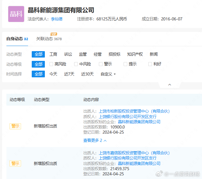Filter dynamic type by 诉讼
The height and width of the screenshot is (179, 202).
point(68,54)
